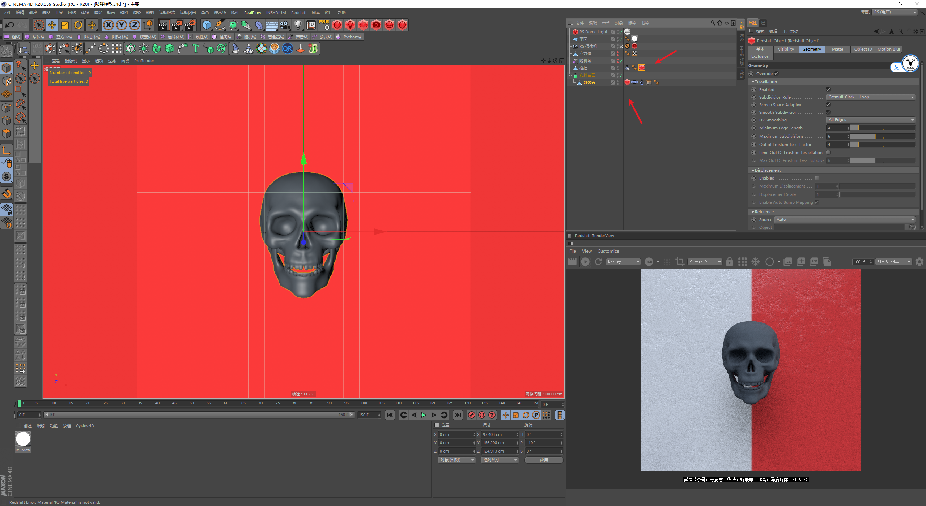The image size is (926, 506).
Task: Enable Displacement checkbox
Action: (x=817, y=178)
